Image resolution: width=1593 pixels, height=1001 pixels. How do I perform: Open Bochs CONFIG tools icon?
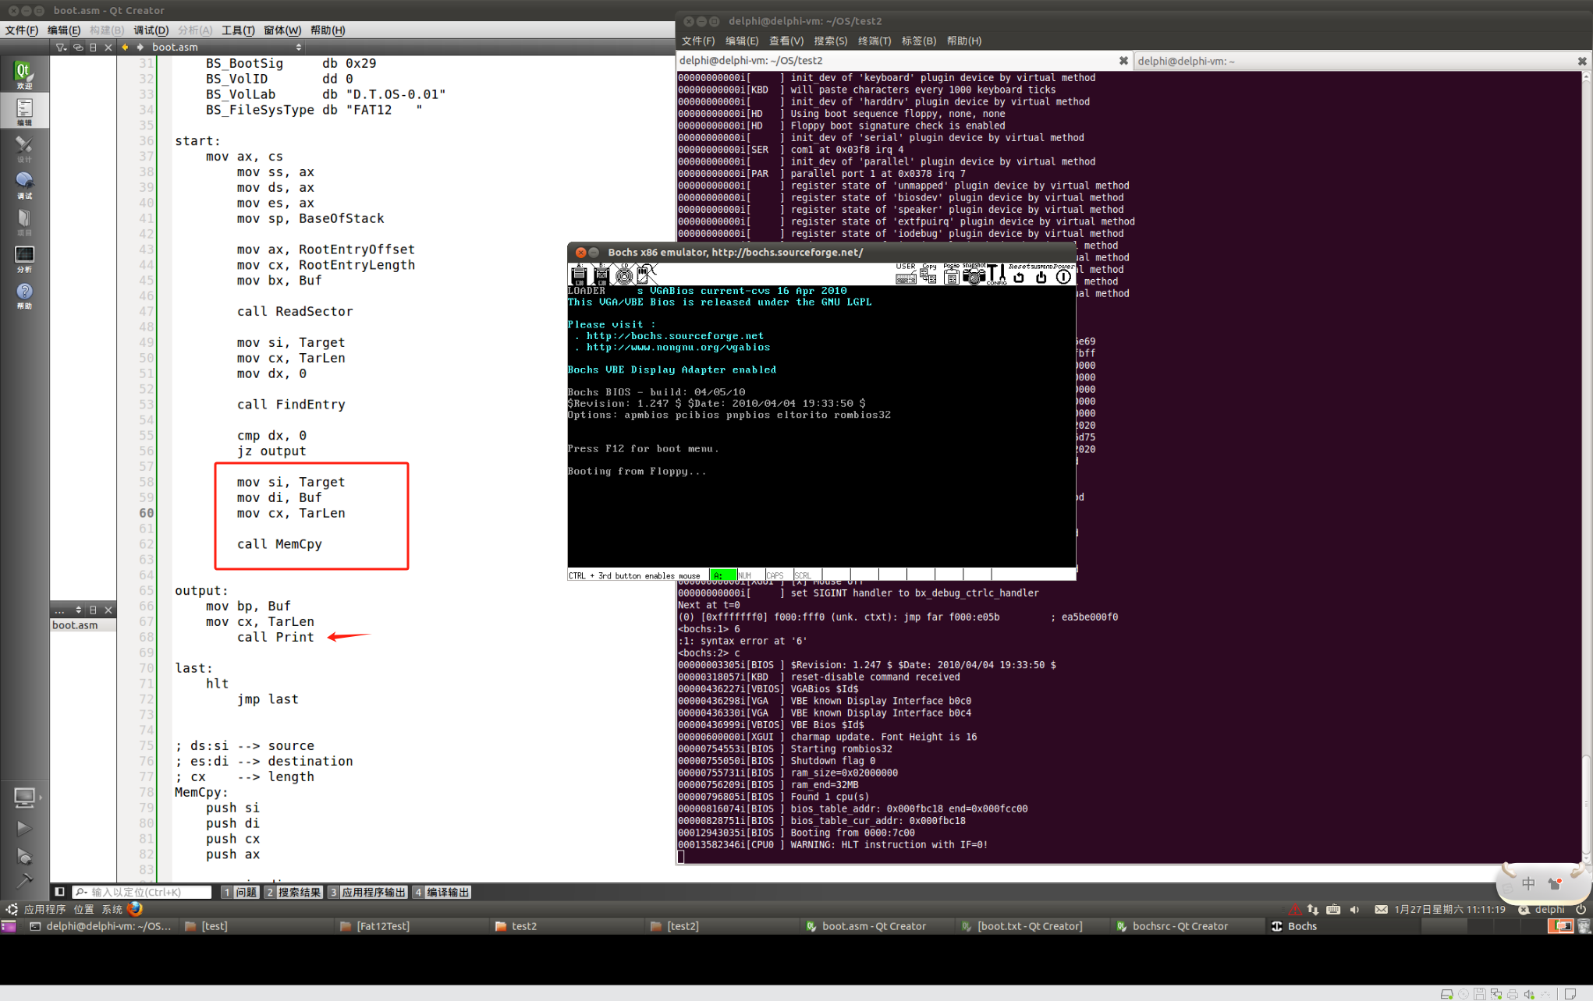pos(996,275)
